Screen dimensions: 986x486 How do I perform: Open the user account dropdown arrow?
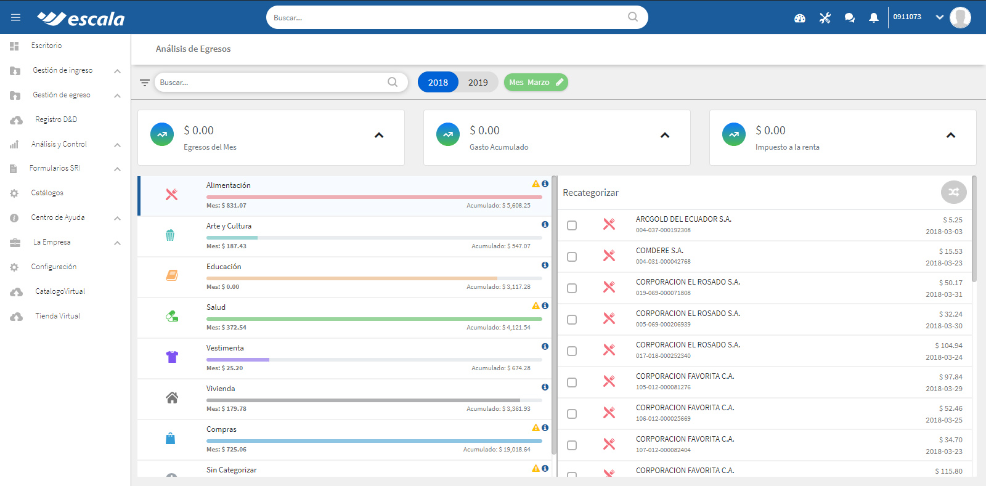coord(940,17)
